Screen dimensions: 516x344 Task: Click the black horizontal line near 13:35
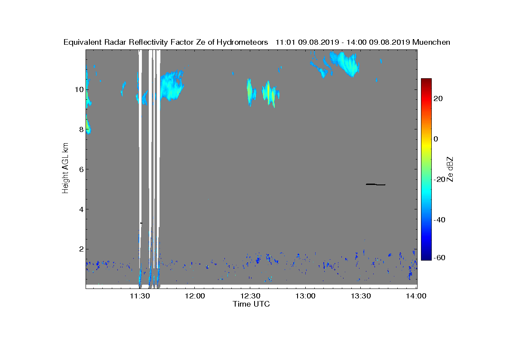(375, 184)
